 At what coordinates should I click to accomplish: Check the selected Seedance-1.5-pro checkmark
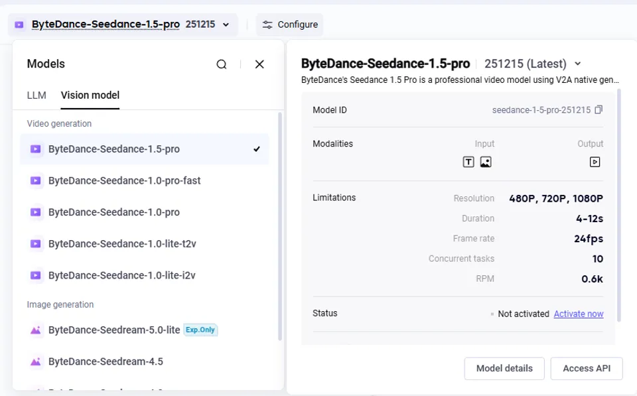pyautogui.click(x=257, y=149)
